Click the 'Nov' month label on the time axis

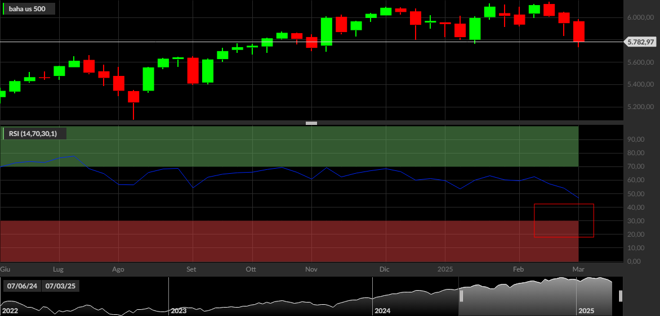tap(311, 269)
